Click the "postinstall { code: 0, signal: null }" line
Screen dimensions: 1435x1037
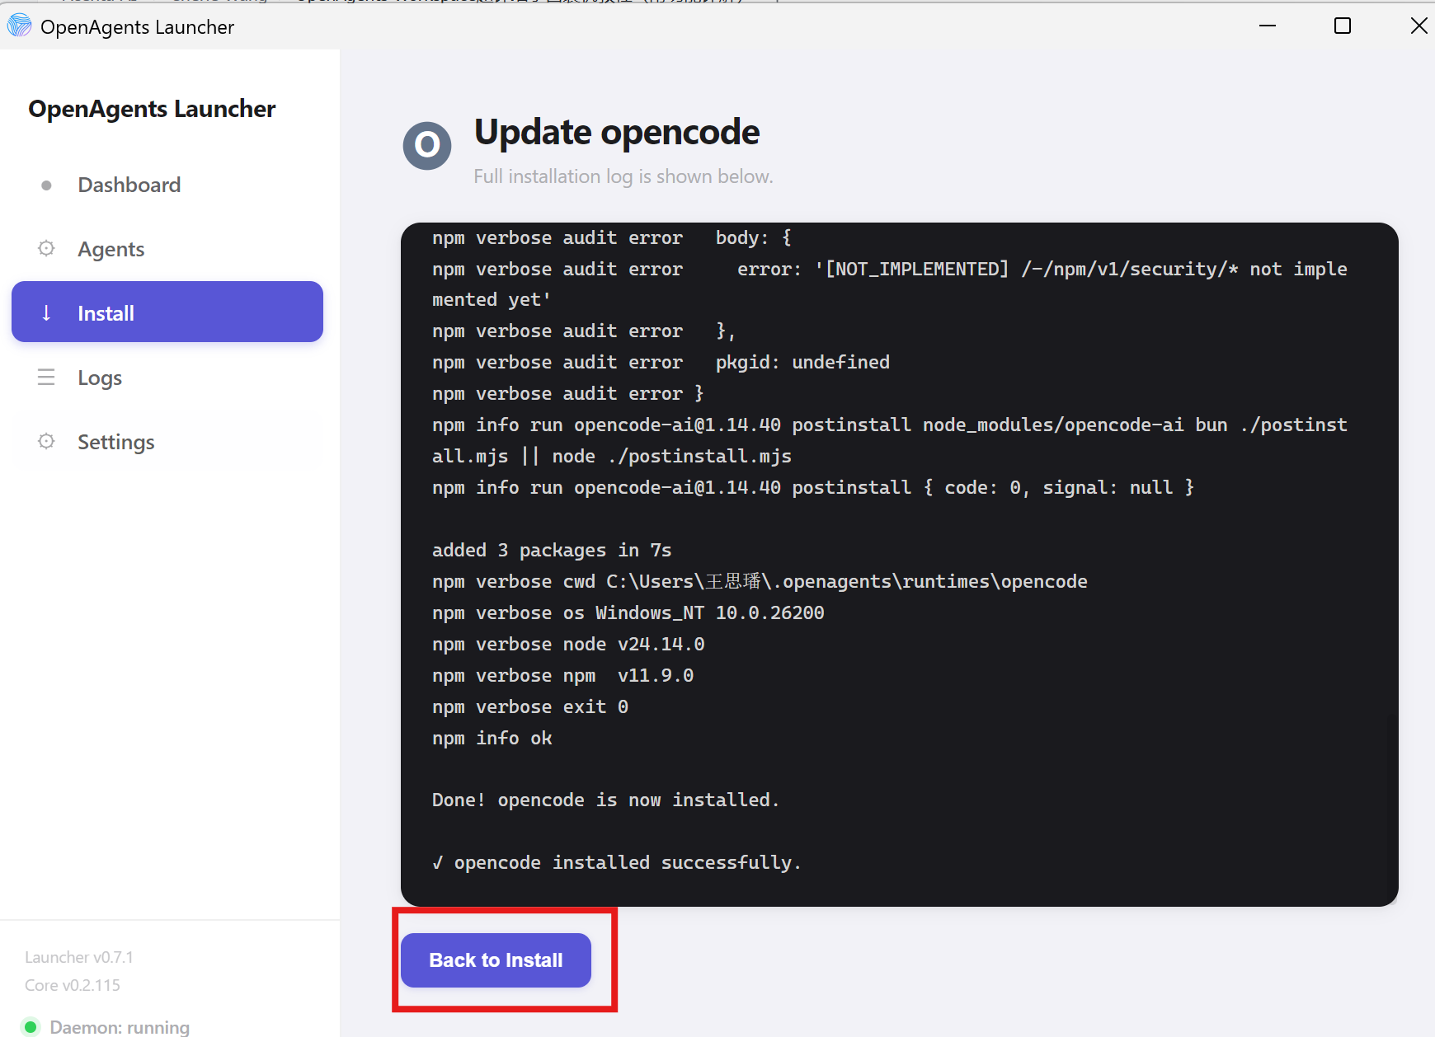pos(813,487)
